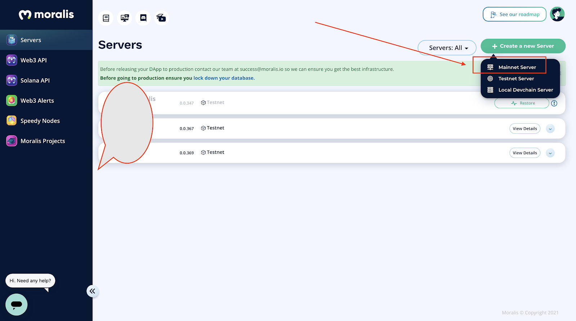Click the 'Hi. Need any help?' bubble
The height and width of the screenshot is (321, 576).
[30, 281]
